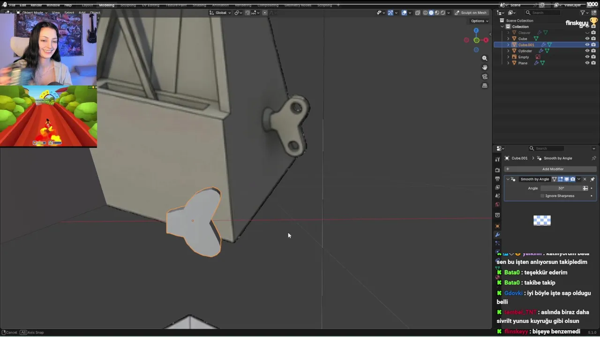This screenshot has height=337, width=600.
Task: Expand the Cylinder tree row
Action: [x=508, y=51]
